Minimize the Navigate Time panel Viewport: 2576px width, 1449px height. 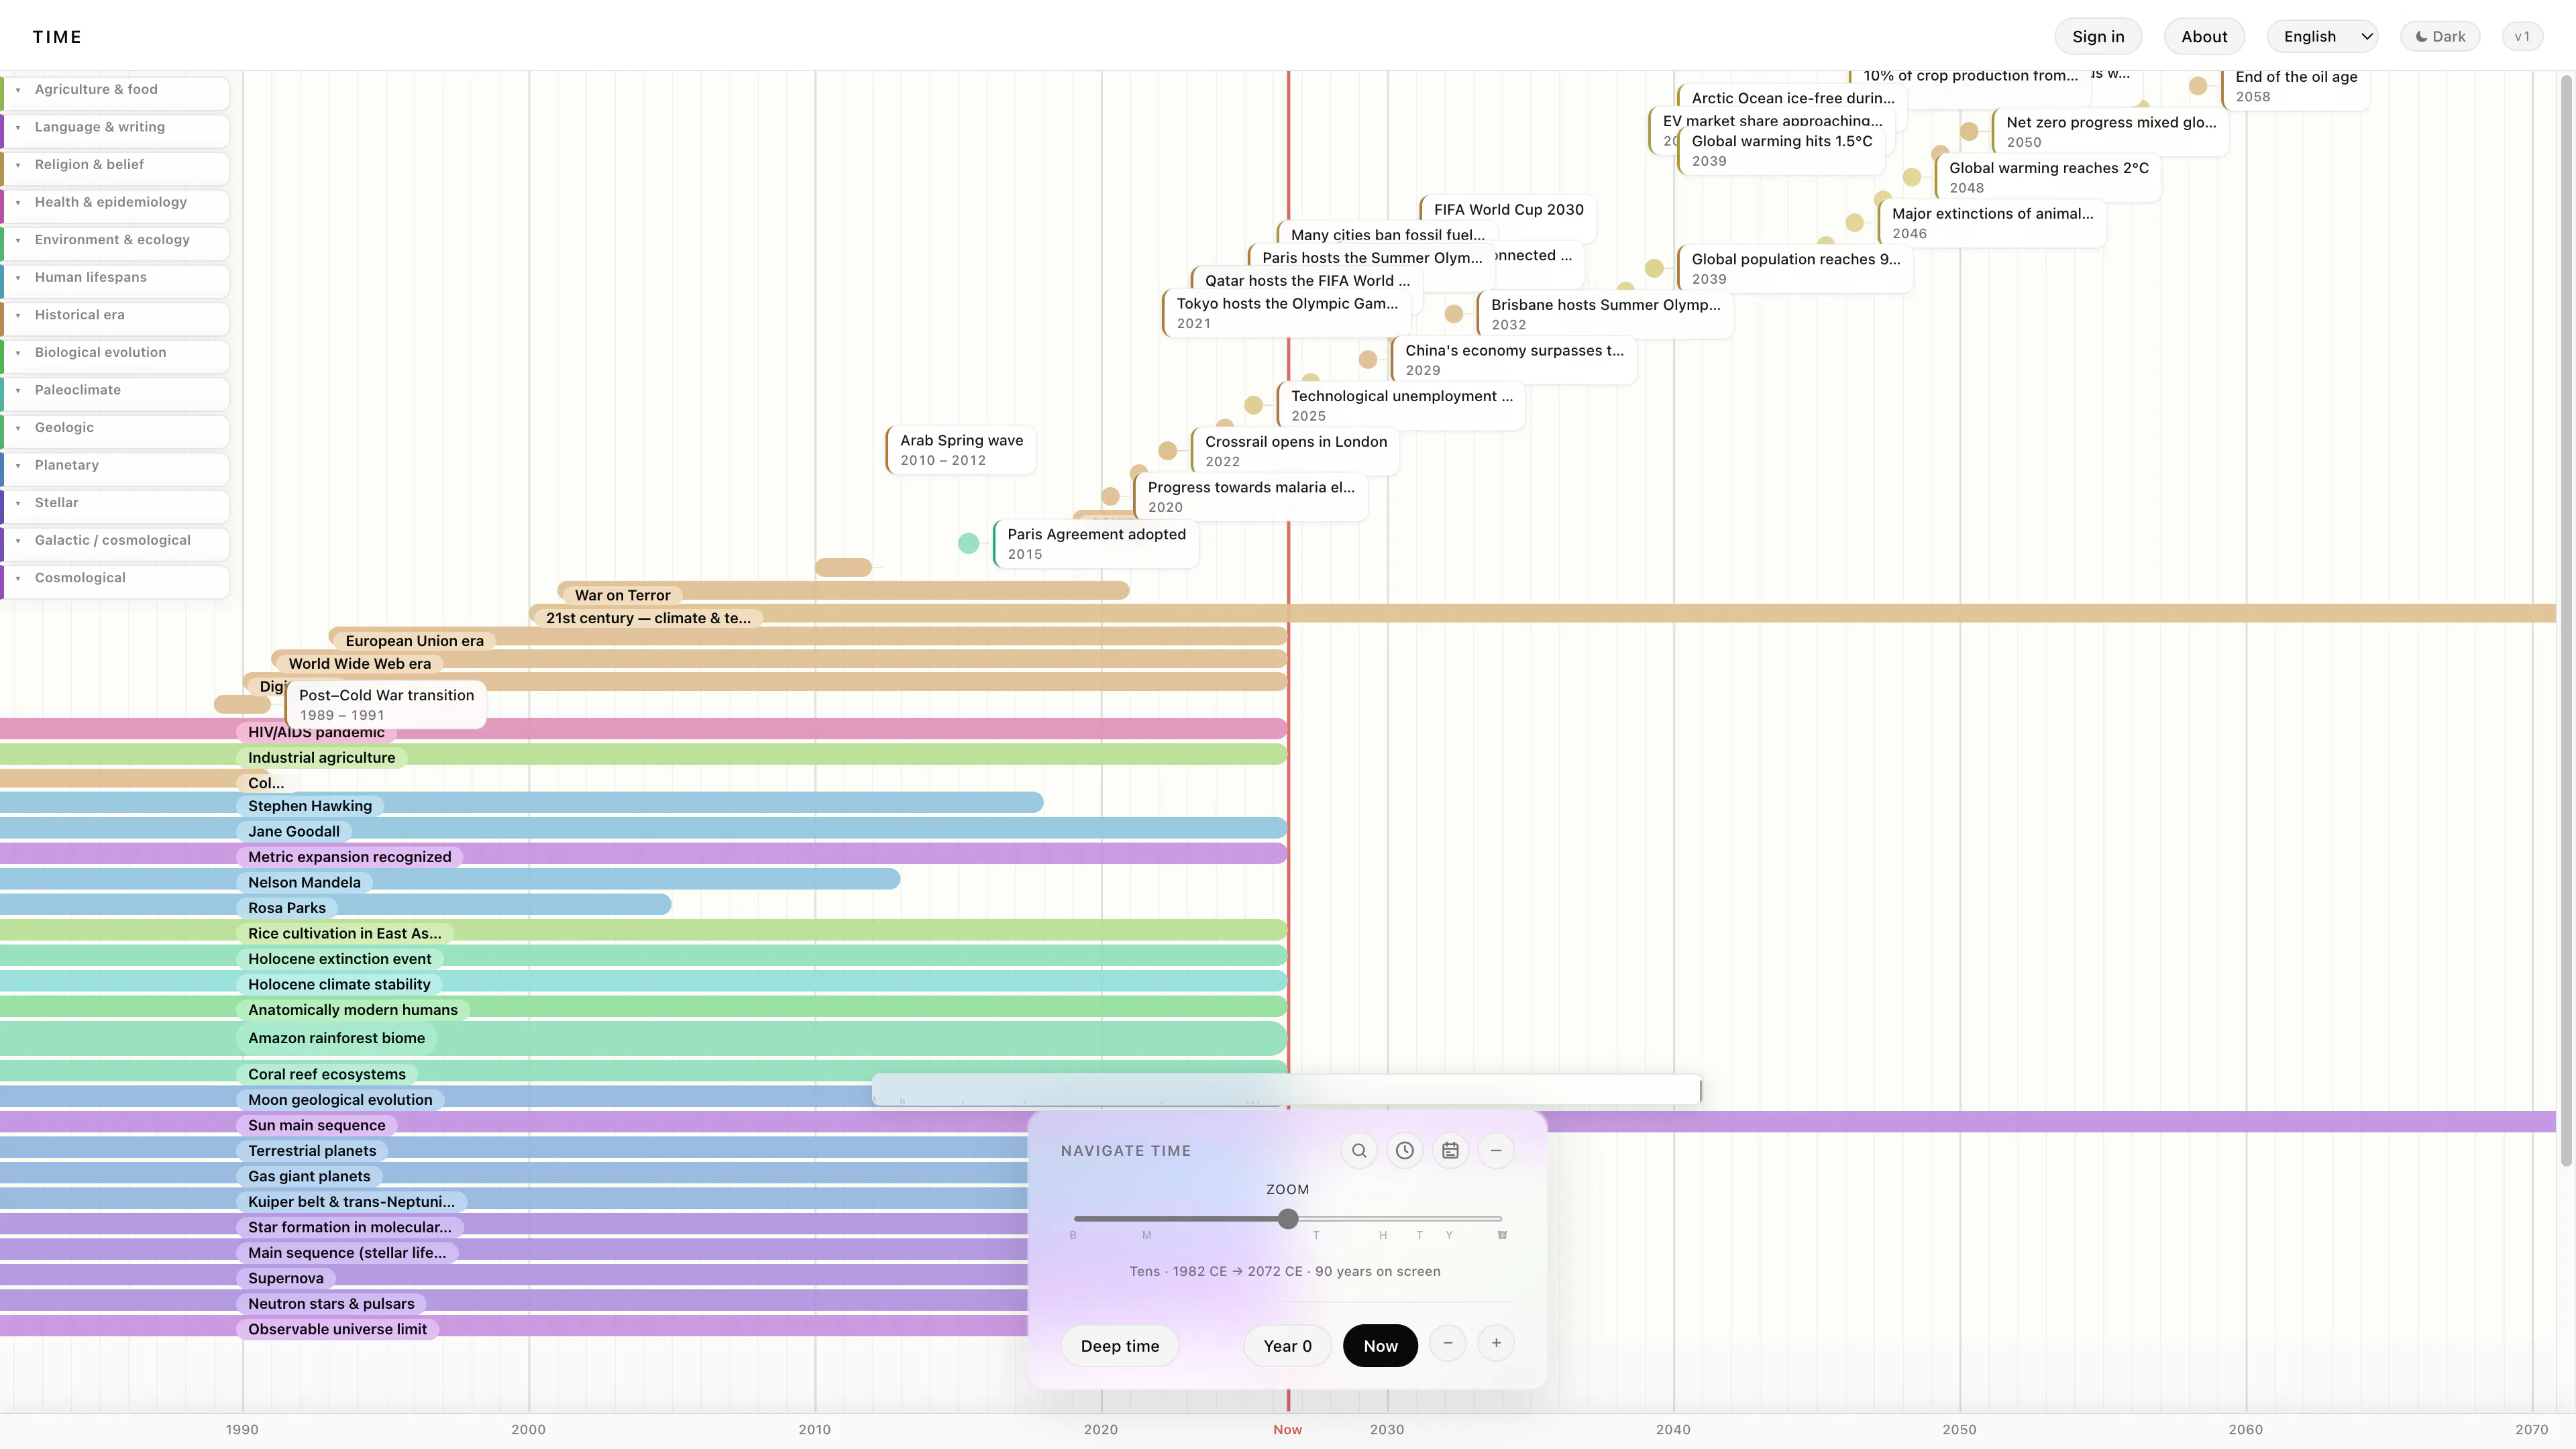[x=1496, y=1151]
